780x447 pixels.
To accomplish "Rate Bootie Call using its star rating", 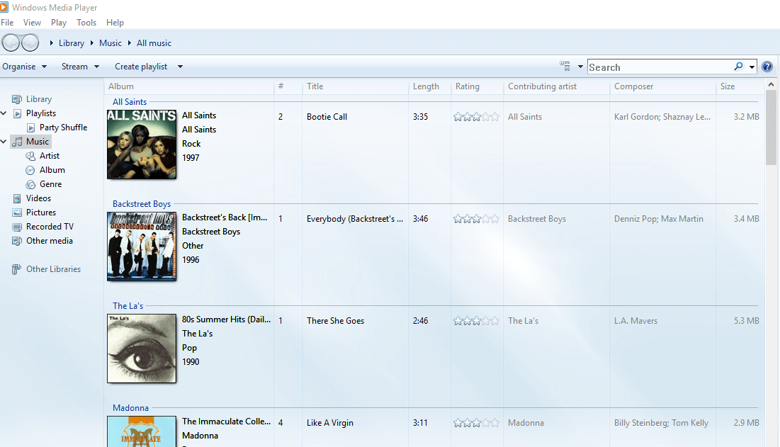I will pos(476,117).
